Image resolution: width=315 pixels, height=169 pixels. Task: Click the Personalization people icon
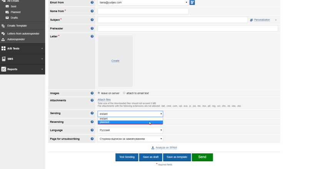click(251, 20)
